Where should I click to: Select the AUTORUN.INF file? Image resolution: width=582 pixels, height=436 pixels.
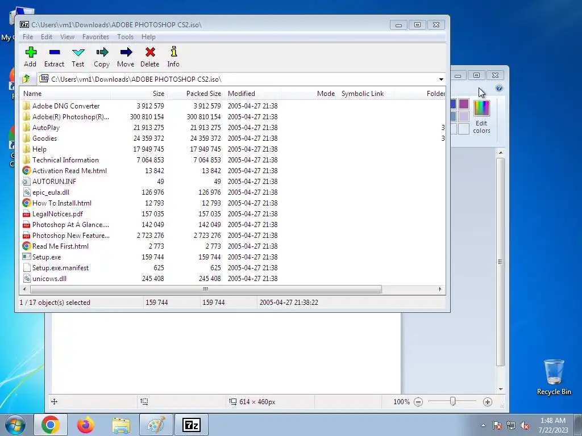click(x=54, y=181)
